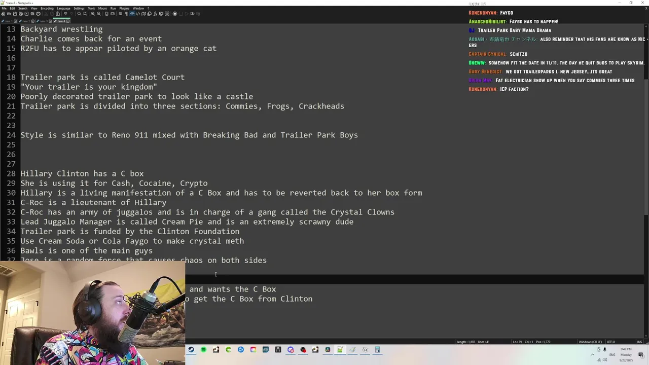
Task: Toggle word wrap in the toolbar
Action: click(x=120, y=14)
